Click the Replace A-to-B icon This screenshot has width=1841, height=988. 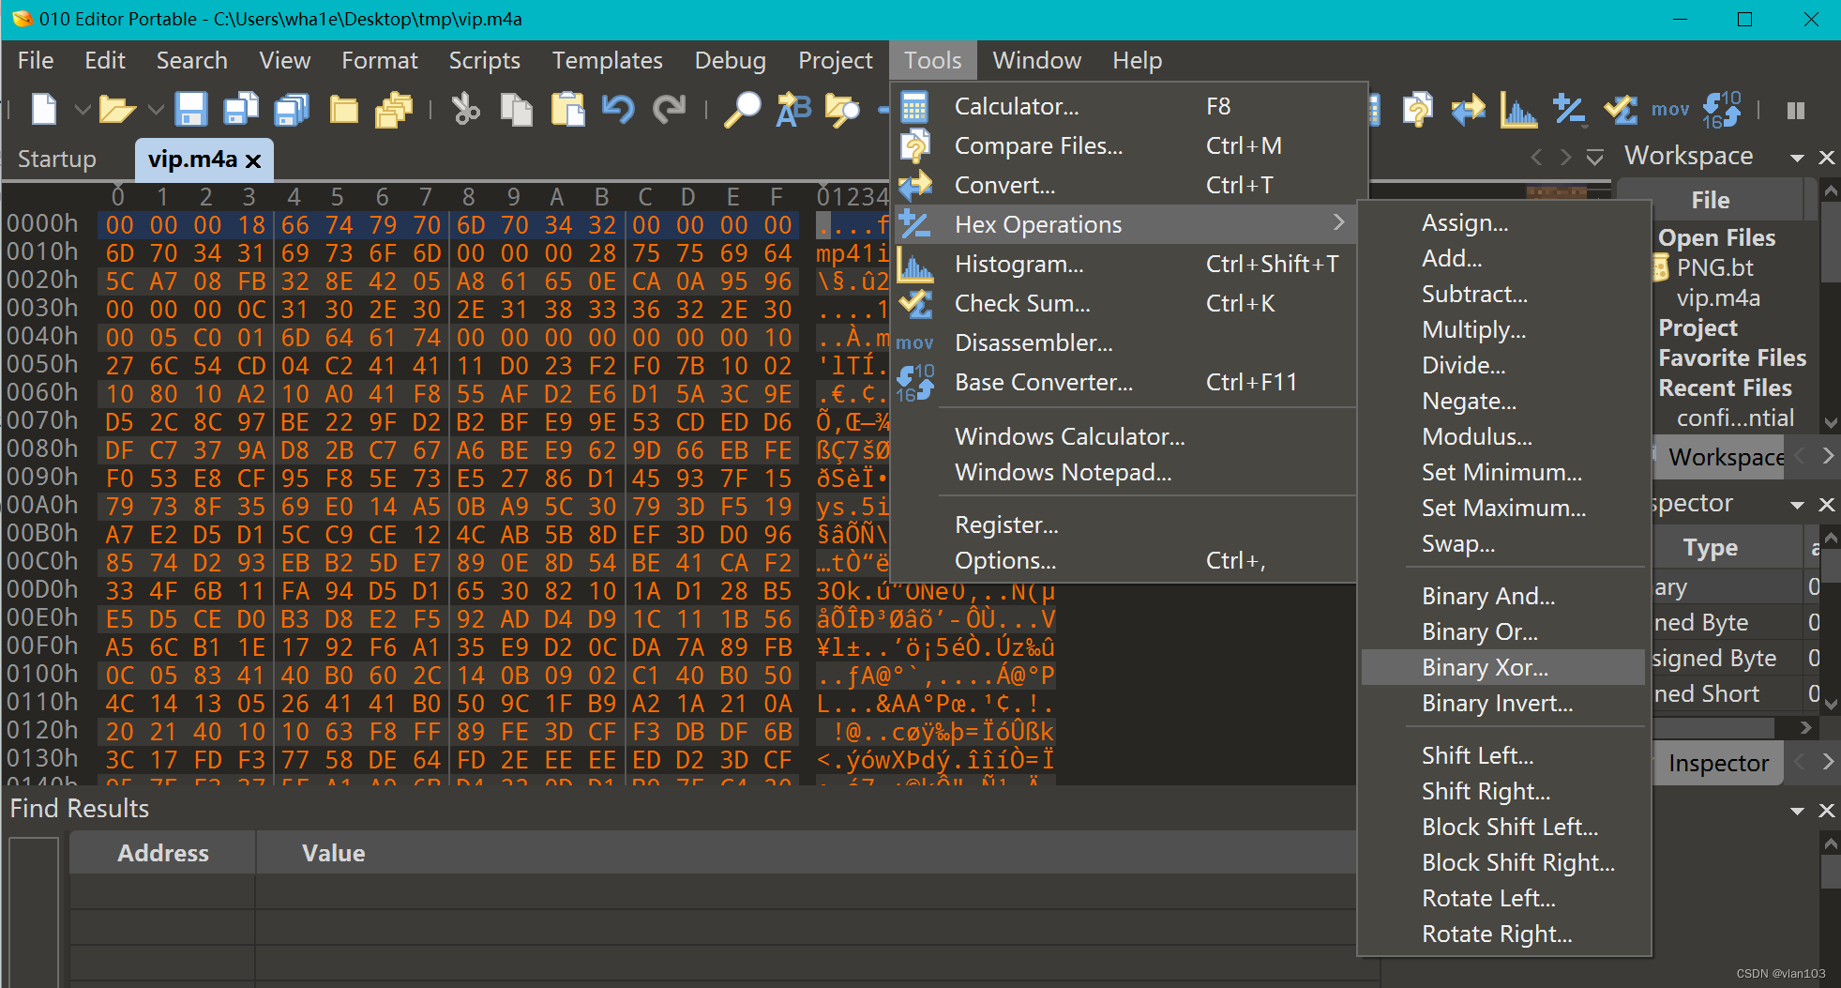(x=793, y=109)
